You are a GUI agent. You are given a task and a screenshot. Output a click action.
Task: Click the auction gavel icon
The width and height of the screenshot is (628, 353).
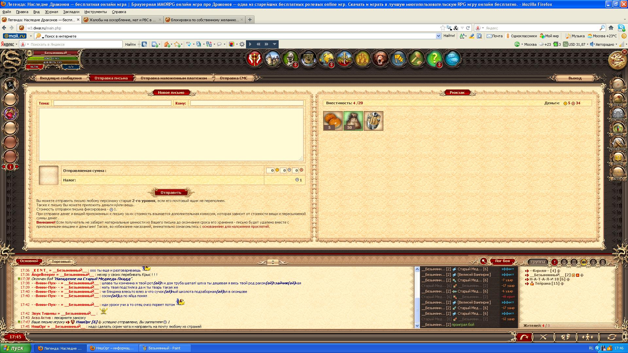416,59
